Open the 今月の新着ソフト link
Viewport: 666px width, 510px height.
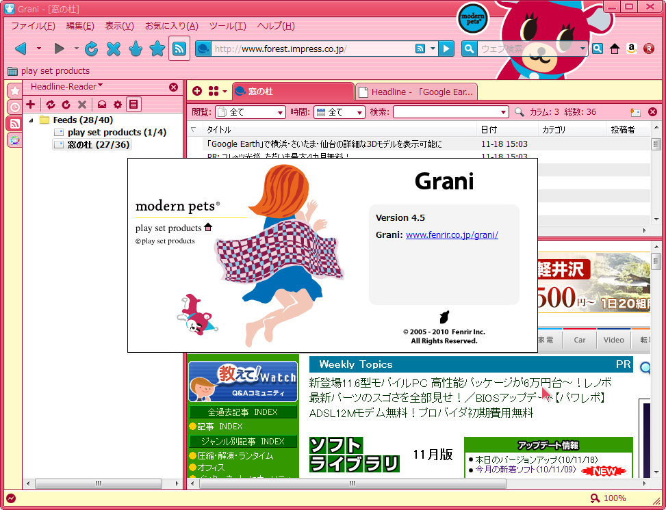[x=526, y=470]
